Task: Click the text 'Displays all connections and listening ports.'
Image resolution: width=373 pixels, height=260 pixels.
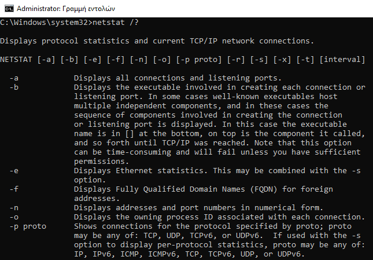Action: pyautogui.click(x=178, y=78)
